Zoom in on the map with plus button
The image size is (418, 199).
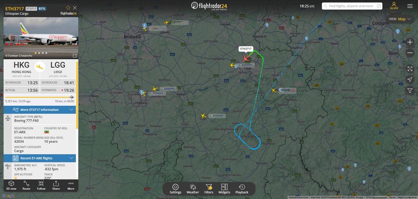pos(410,42)
